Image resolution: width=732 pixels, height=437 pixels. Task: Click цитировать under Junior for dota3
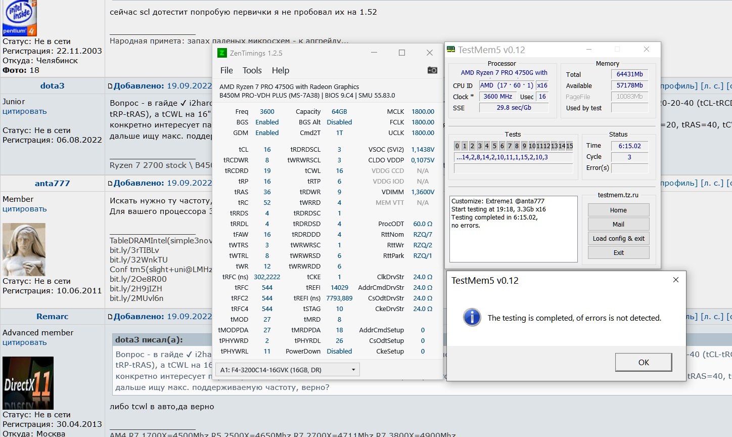(x=25, y=111)
